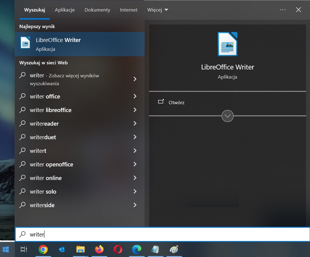Image resolution: width=310 pixels, height=257 pixels.
Task: Switch to the Dokumenty tab
Action: (x=97, y=10)
